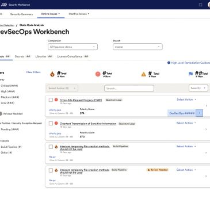Select the Build Pipeline (#) source filter
This screenshot has height=210, width=210.
(x=11, y=147)
